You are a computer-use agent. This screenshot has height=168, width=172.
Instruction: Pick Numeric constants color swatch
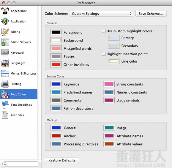click(x=109, y=92)
